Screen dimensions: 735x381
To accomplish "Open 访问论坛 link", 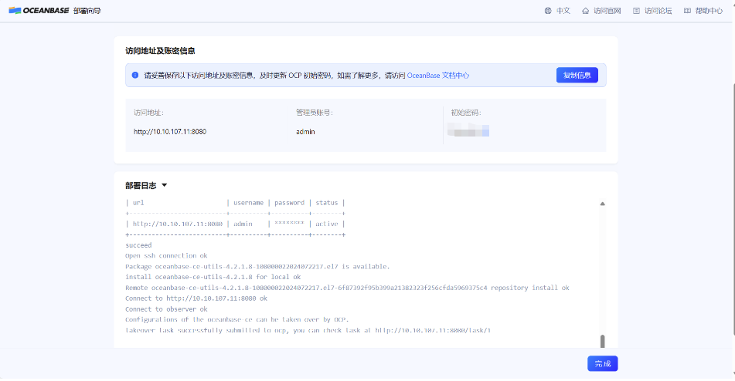I will tap(658, 11).
